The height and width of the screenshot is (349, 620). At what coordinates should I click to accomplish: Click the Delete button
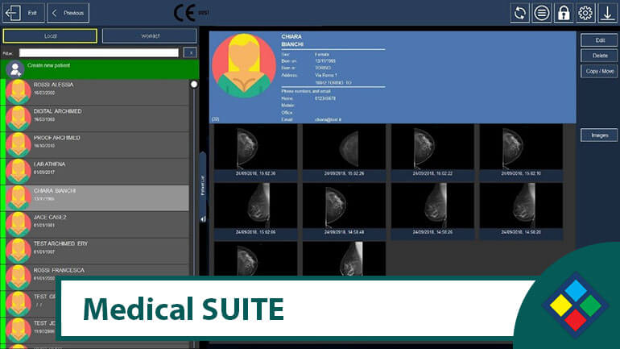599,56
